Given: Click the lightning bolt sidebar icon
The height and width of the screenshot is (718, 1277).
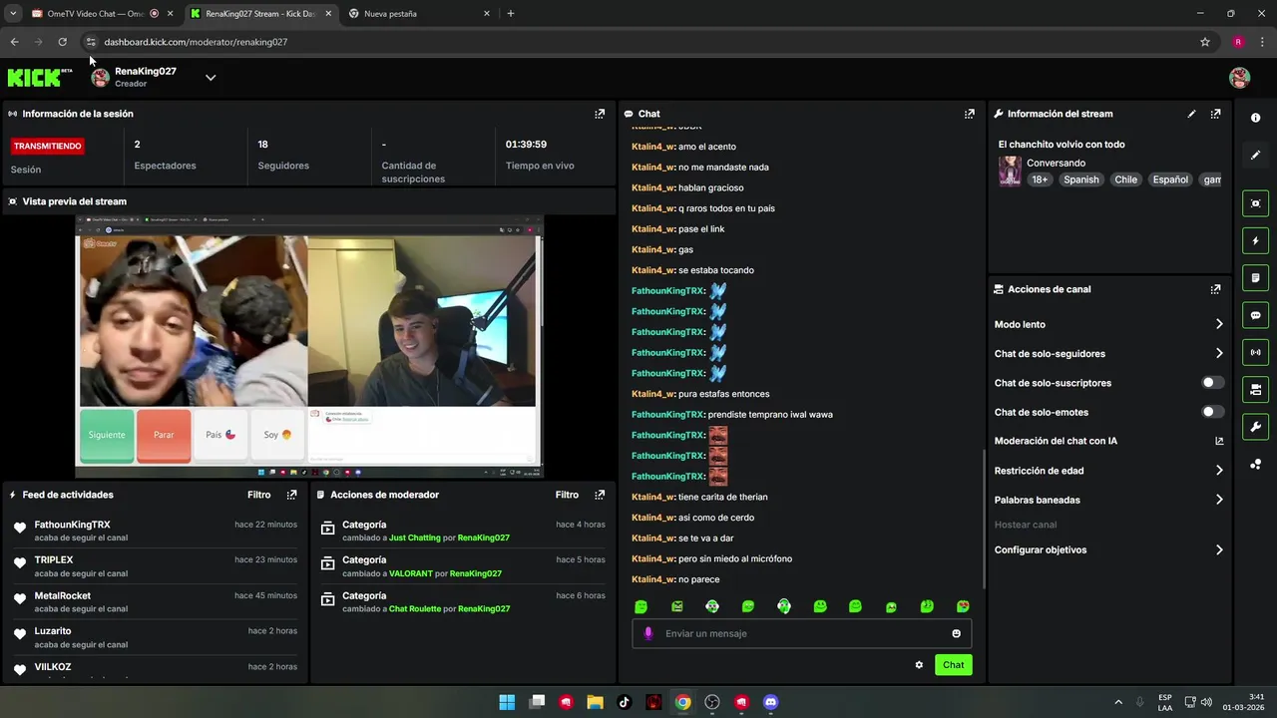Looking at the screenshot, I should click(1255, 240).
